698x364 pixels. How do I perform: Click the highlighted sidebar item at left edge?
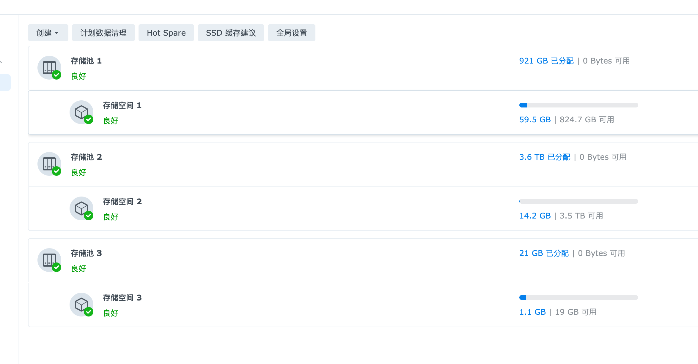pos(5,83)
